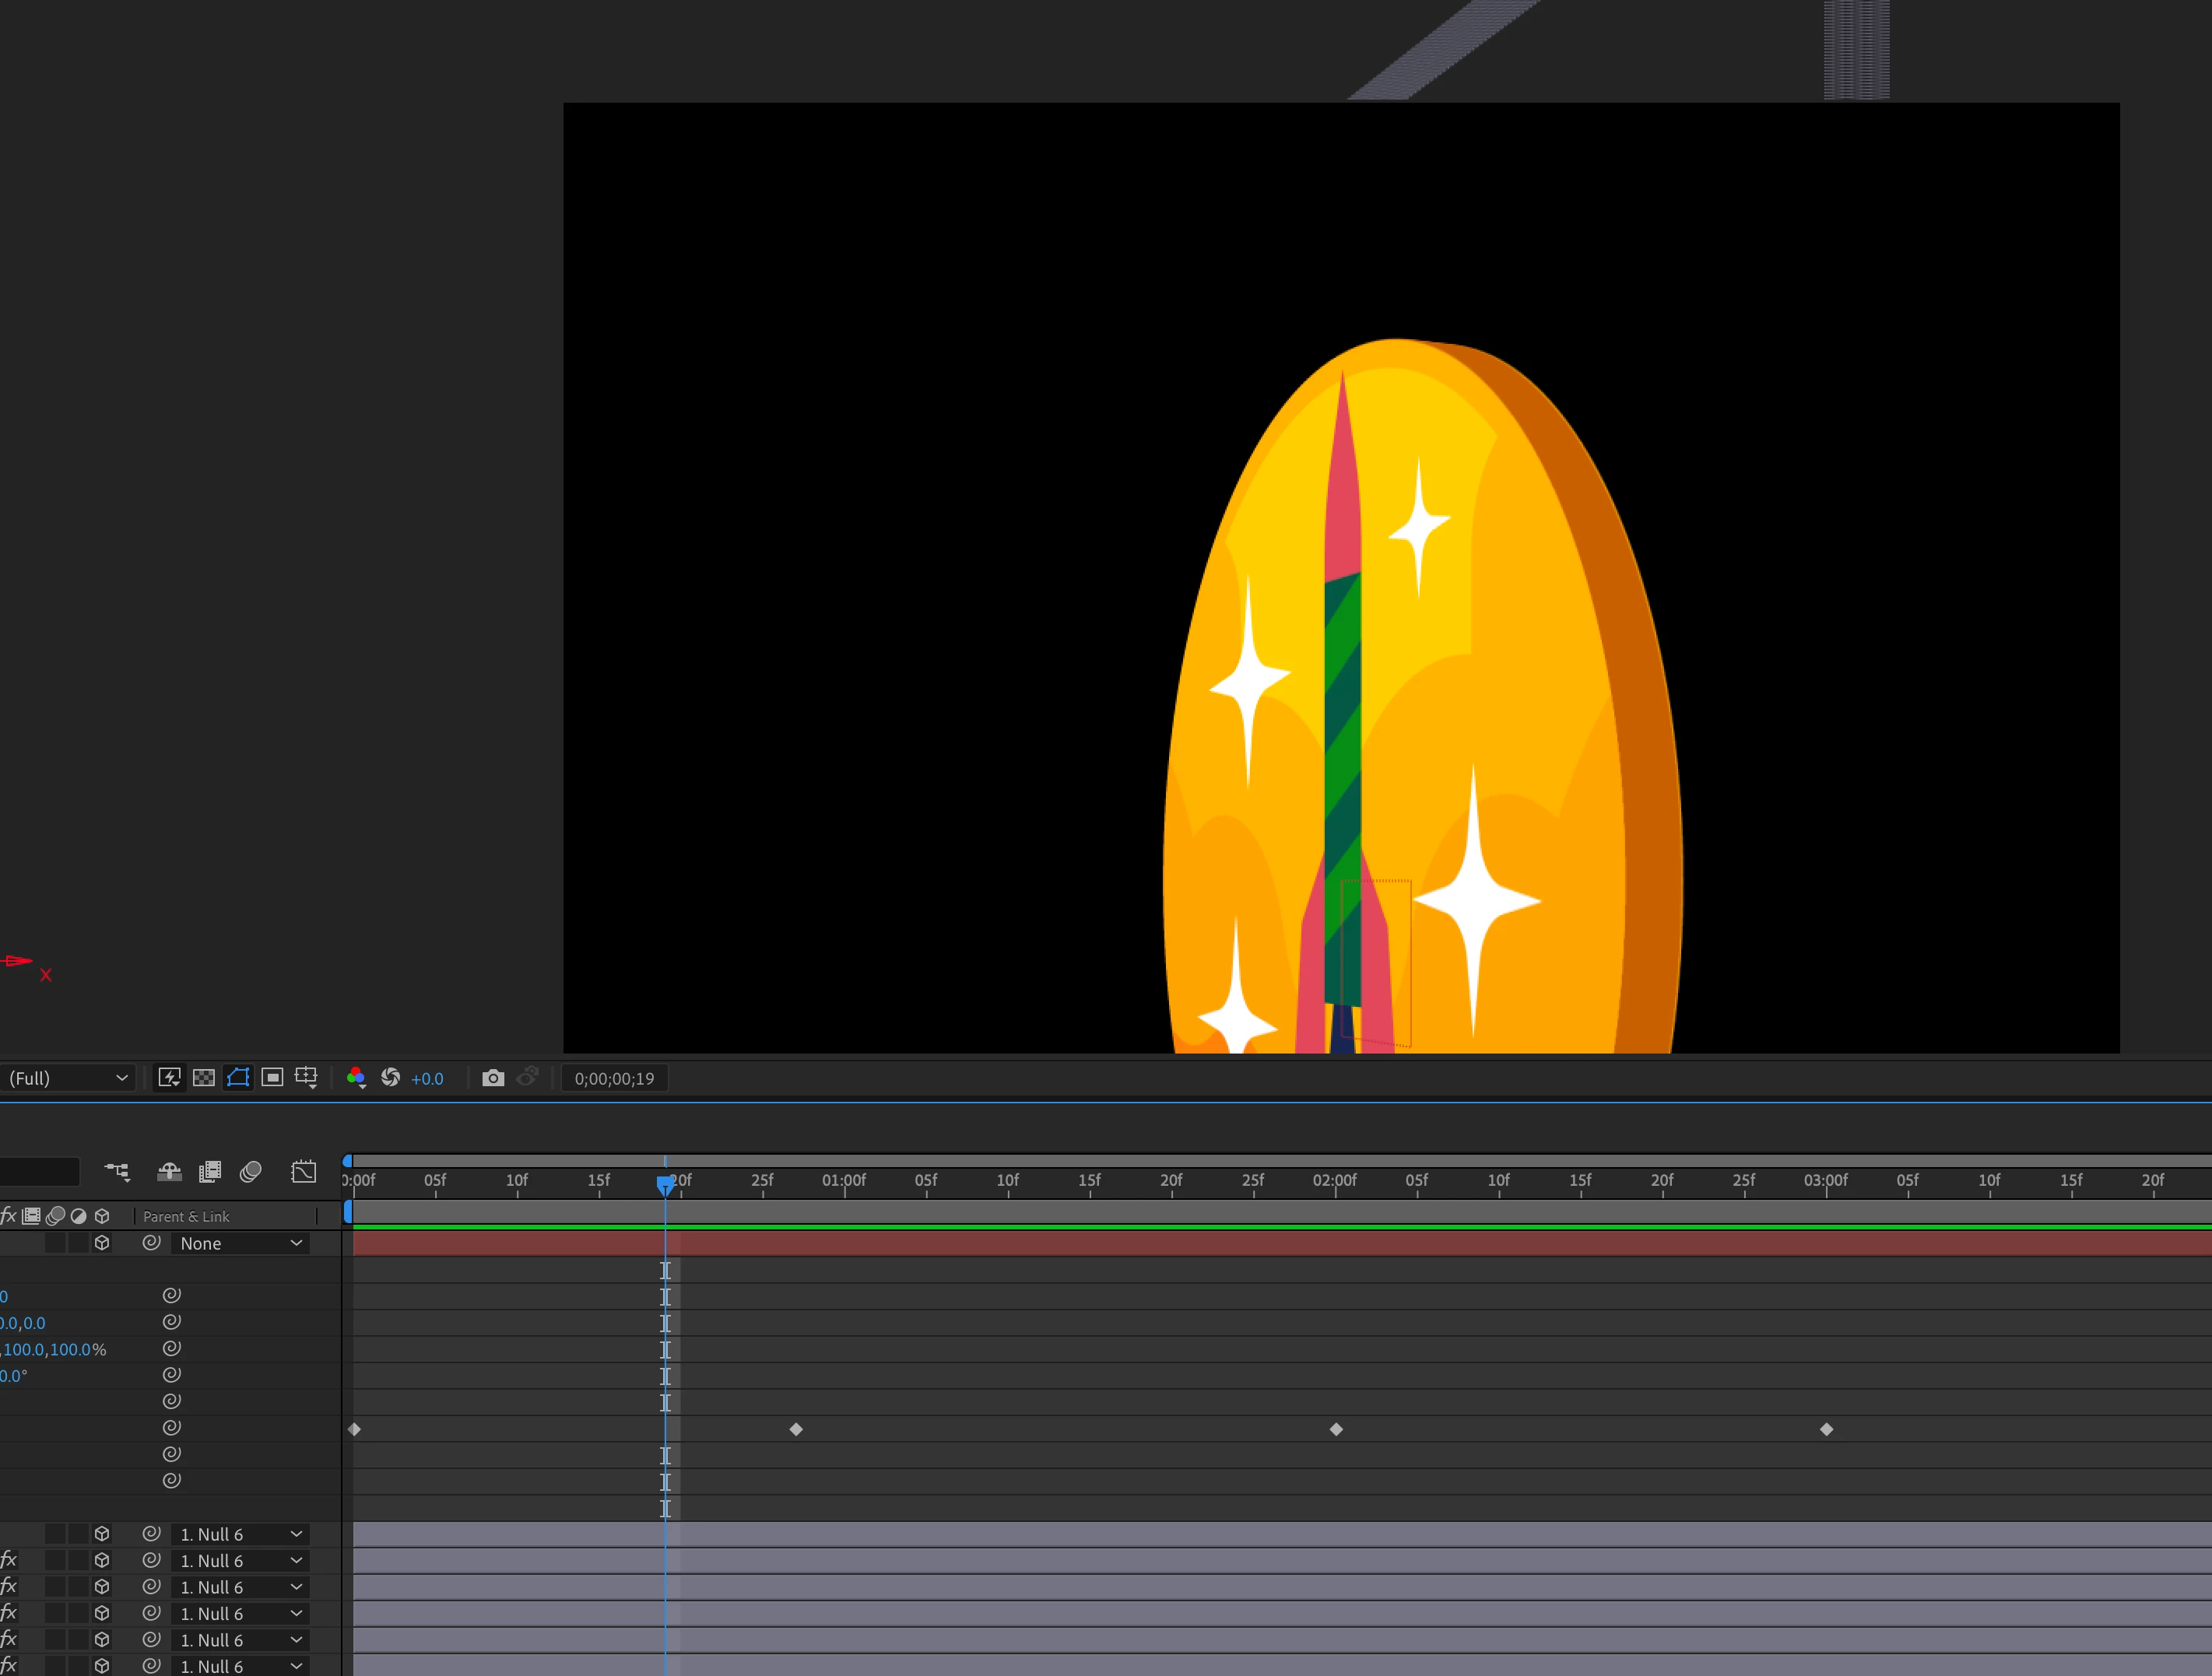This screenshot has height=1676, width=2212.
Task: Toggle mask and shape path visibility
Action: click(x=238, y=1078)
